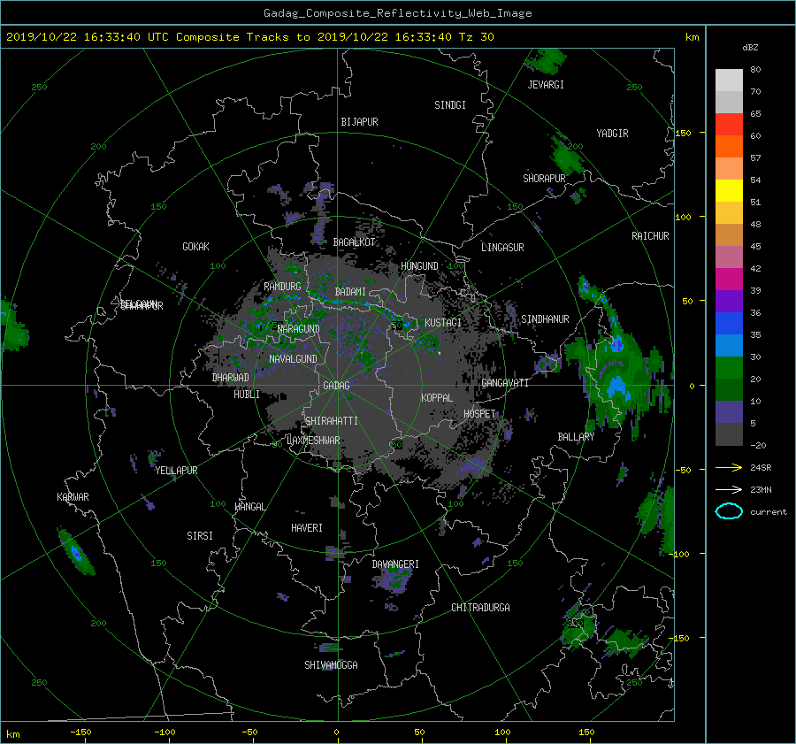Screen dimensions: 796x744
Task: Click the km unit label at top right
Action: [x=692, y=37]
